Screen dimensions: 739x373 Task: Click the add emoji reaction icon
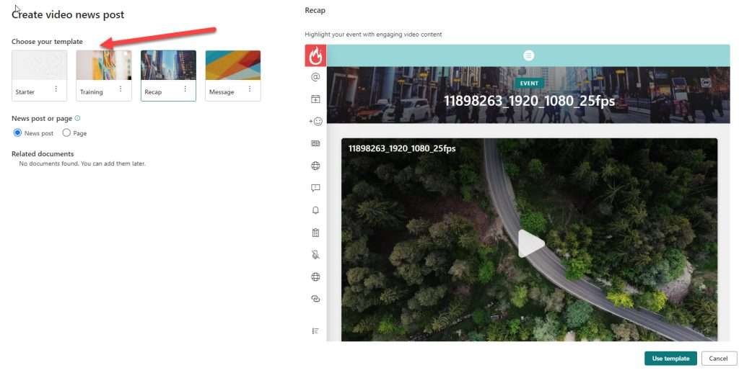(316, 122)
